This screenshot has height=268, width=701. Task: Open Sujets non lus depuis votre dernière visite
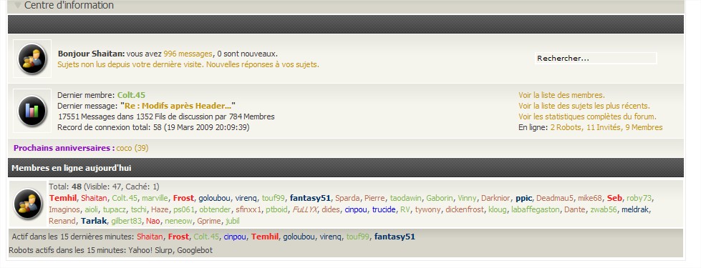[131, 64]
